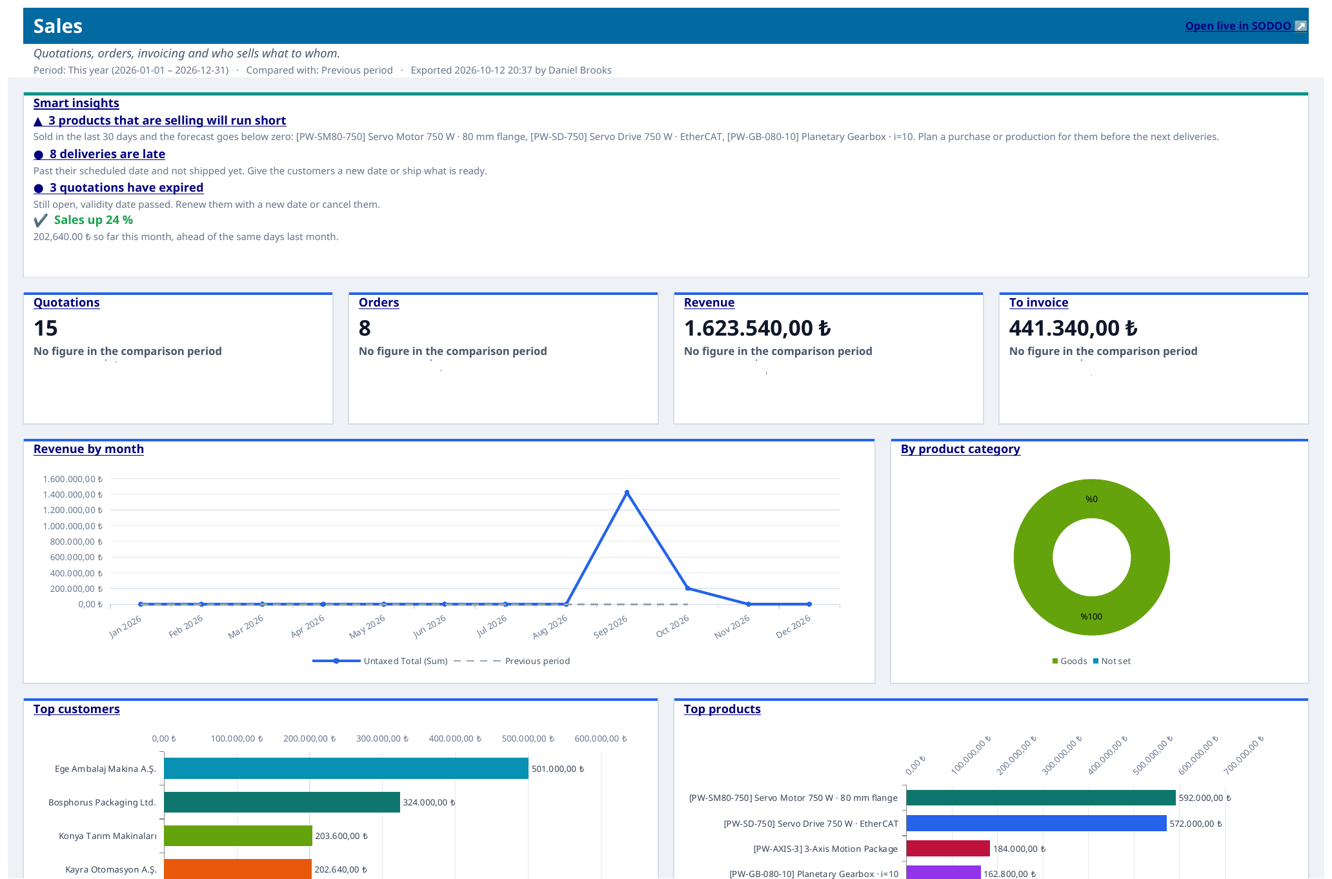Open the Revenue card title
Viewport: 1332px width, 879px height.
[709, 303]
